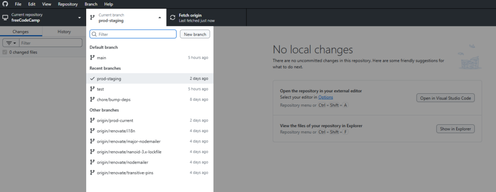Select origin/renovate/nodemailer branch
The width and height of the screenshot is (496, 192).
(150, 162)
